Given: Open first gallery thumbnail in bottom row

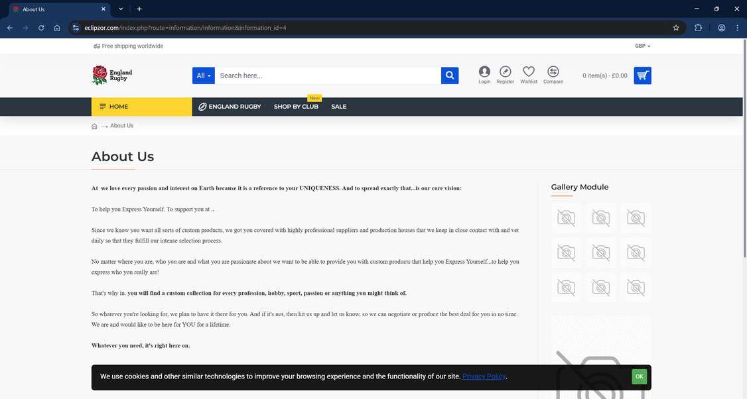Looking at the screenshot, I should pos(566,288).
